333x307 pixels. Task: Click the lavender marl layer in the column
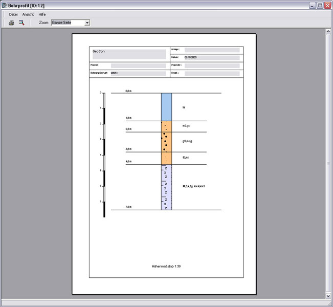[166, 187]
